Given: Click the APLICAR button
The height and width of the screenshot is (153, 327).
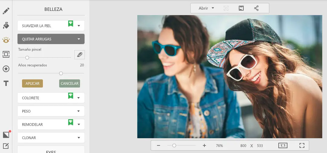Looking at the screenshot, I should (x=32, y=83).
